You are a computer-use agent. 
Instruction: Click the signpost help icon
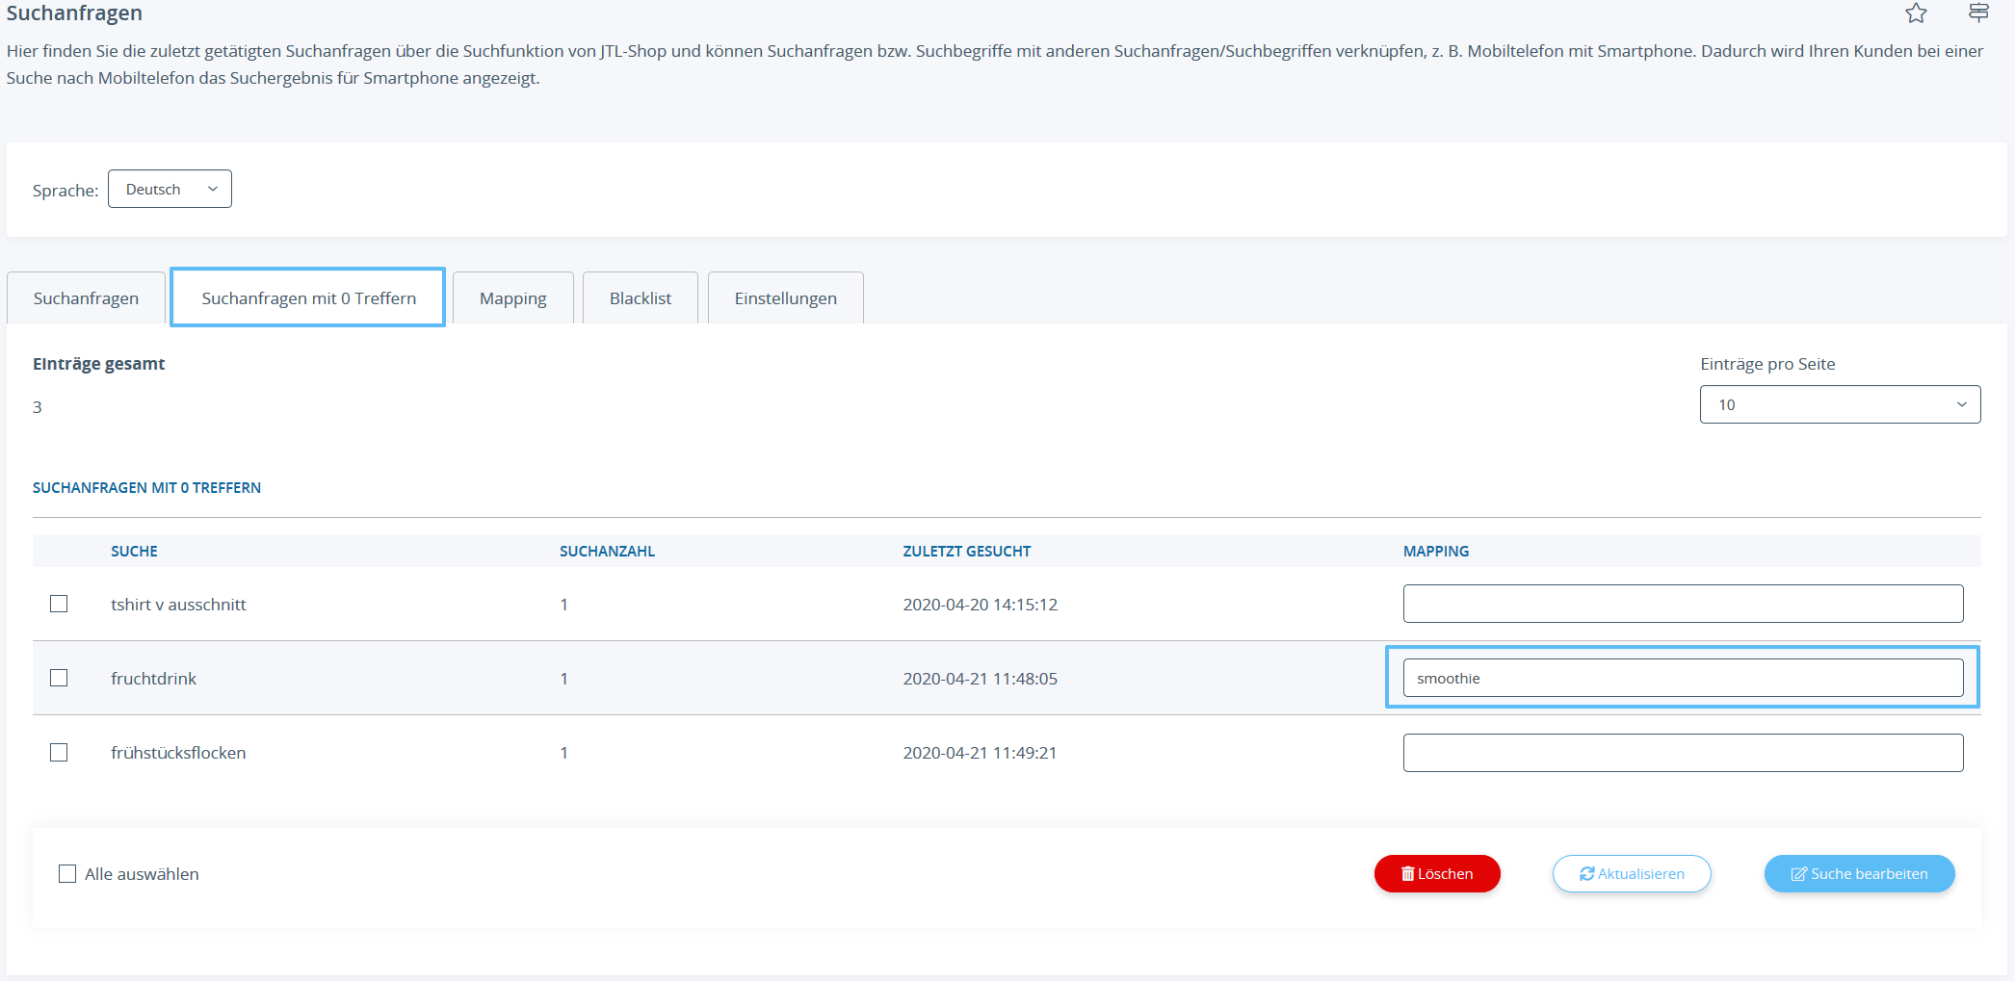click(1978, 13)
